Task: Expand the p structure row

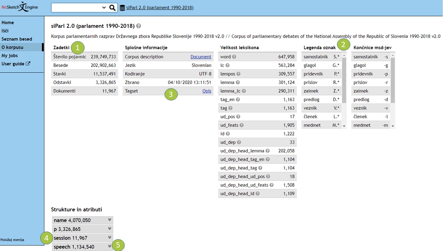Action: point(110,229)
